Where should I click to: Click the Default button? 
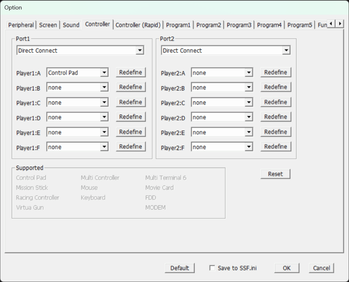coord(180,268)
